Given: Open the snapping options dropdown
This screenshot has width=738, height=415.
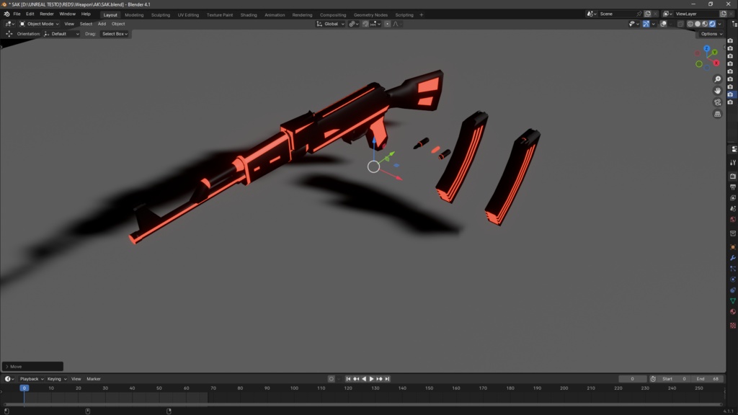Looking at the screenshot, I should pyautogui.click(x=375, y=24).
